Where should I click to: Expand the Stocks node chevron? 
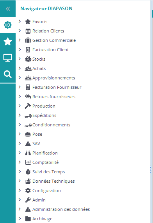(x=20, y=59)
